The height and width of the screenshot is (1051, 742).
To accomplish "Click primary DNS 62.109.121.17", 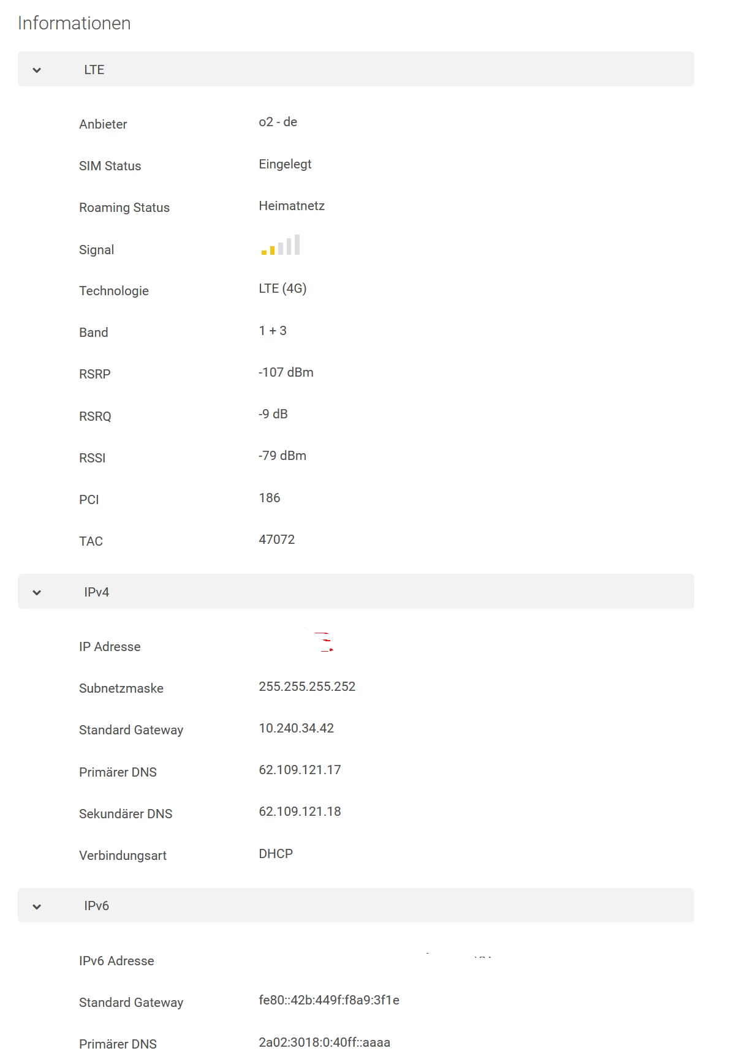I will [300, 770].
